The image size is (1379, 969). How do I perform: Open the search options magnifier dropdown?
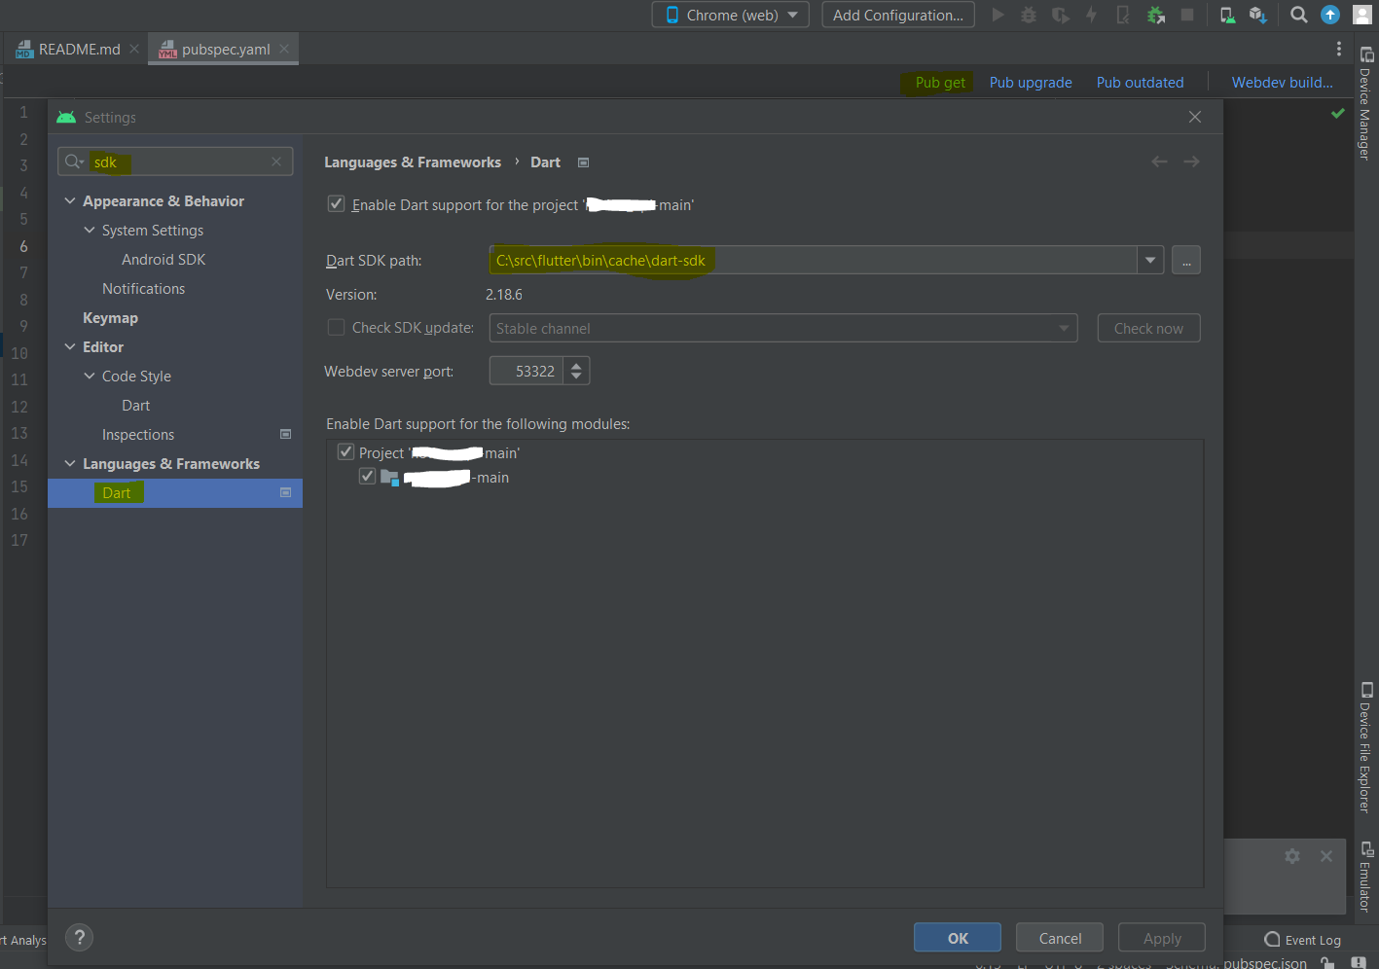tap(74, 161)
